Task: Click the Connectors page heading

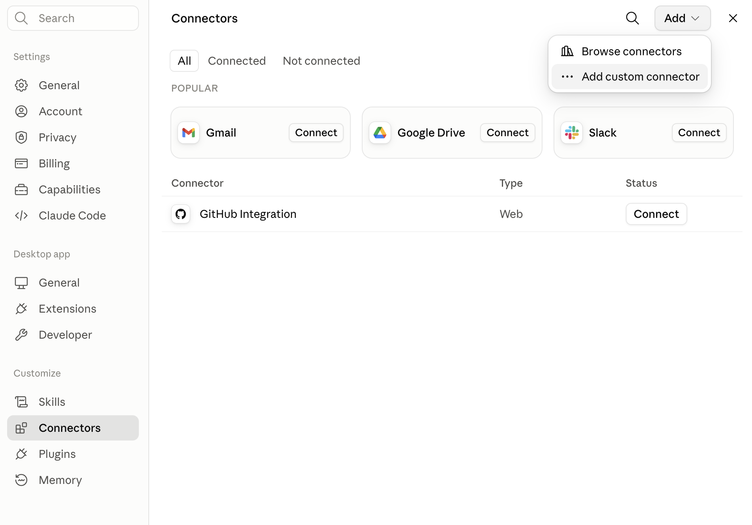Action: (204, 18)
